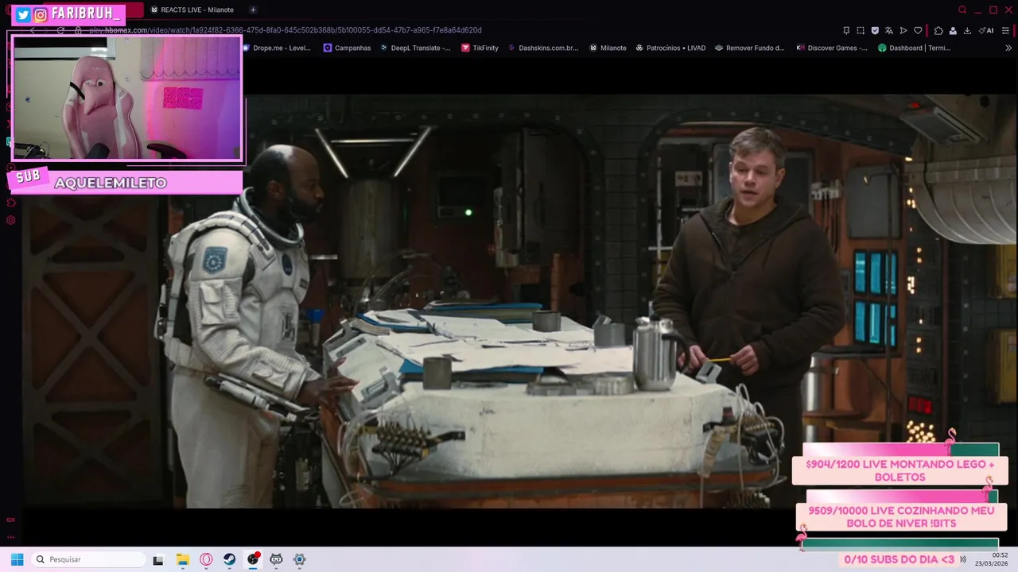Image resolution: width=1018 pixels, height=572 pixels.
Task: Open Task View on the taskbar
Action: tap(158, 559)
